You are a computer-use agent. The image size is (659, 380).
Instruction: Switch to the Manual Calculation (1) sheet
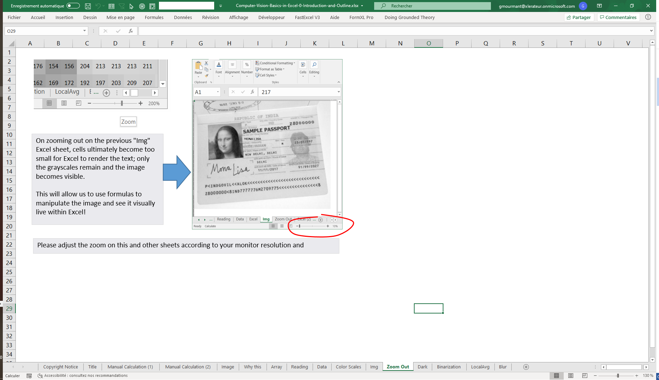pos(130,367)
